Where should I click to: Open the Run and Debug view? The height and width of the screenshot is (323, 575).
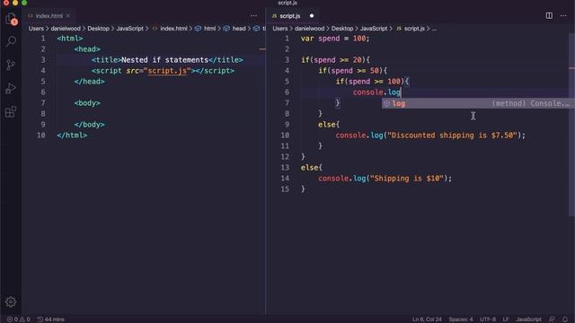coord(11,88)
